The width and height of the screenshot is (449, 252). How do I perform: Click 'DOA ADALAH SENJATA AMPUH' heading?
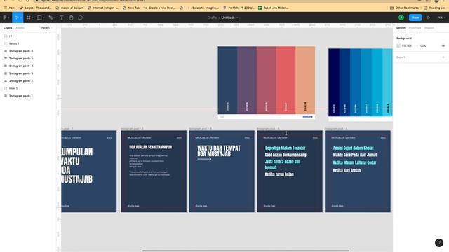150,147
